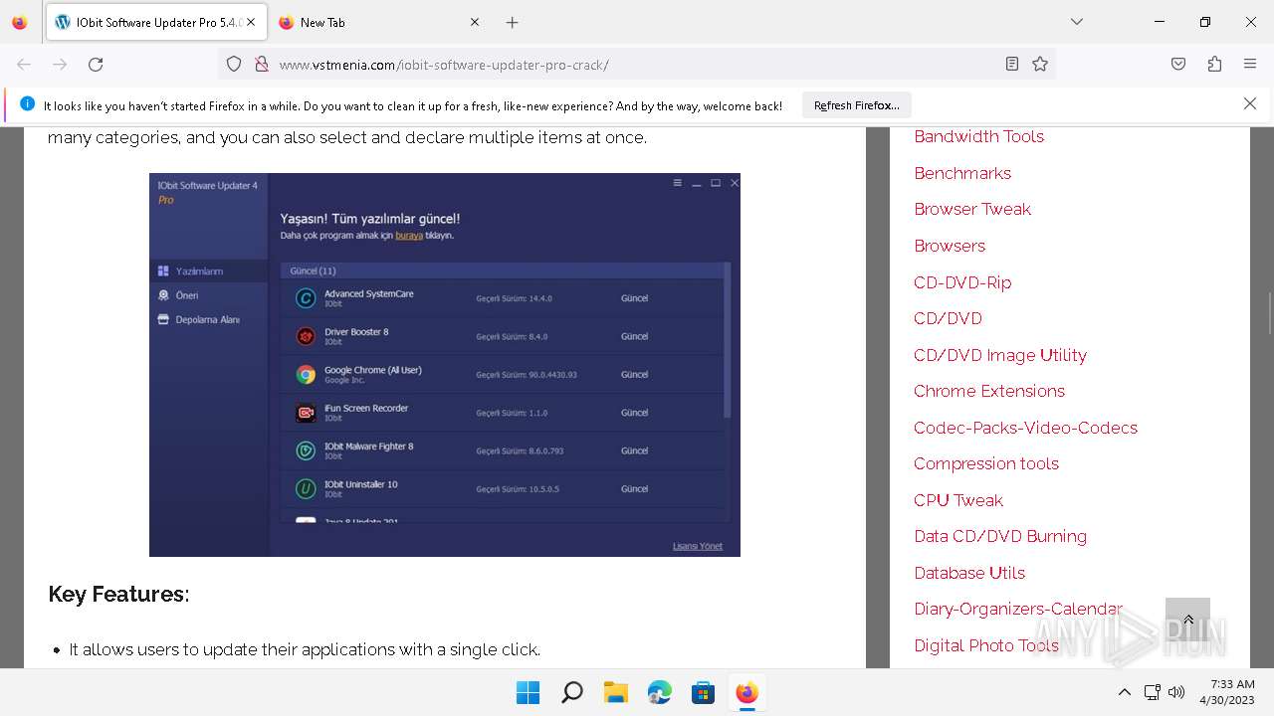The width and height of the screenshot is (1274, 716).
Task: Click the insecure connection lock icon
Action: pos(262,65)
